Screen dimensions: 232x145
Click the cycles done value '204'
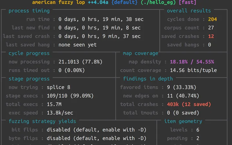click(x=212, y=19)
